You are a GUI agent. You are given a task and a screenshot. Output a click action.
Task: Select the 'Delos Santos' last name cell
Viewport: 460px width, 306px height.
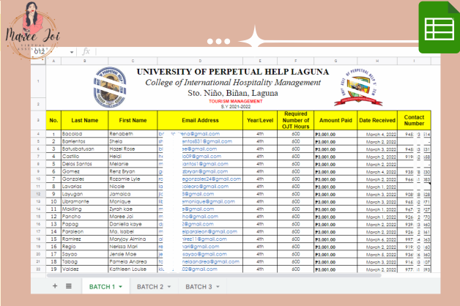(84, 164)
